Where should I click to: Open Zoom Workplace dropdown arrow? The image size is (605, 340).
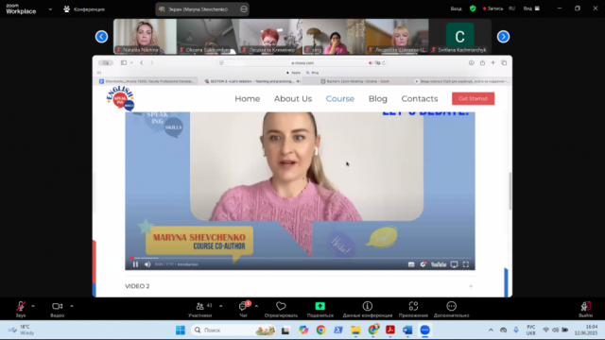(x=50, y=9)
